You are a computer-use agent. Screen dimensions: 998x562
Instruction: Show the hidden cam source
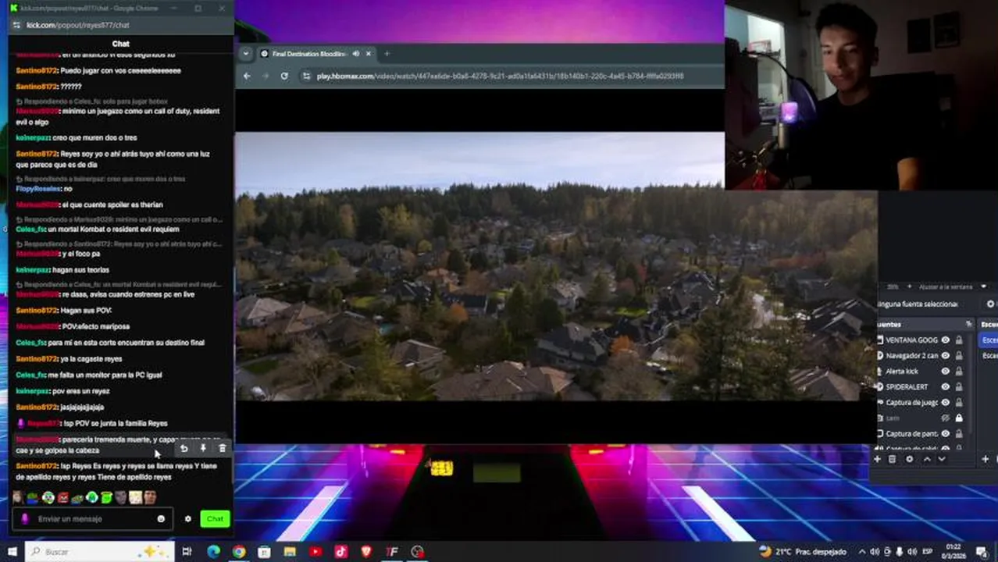point(945,418)
